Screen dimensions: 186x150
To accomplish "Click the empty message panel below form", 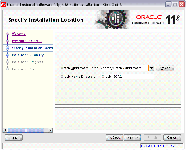I will [118, 119].
